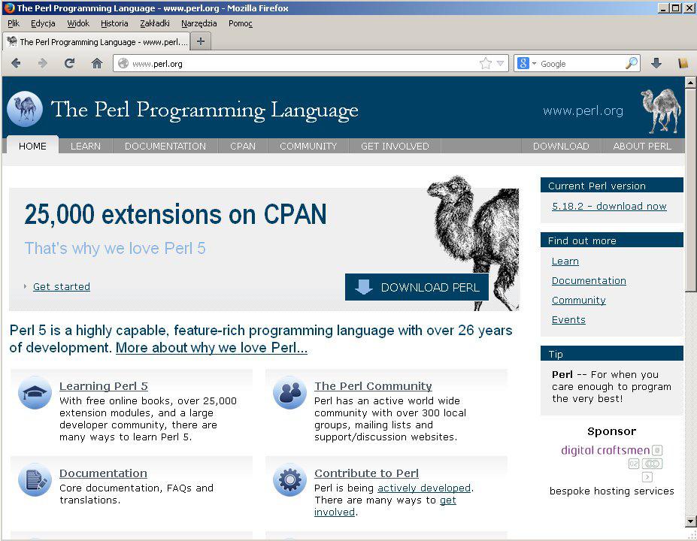The image size is (697, 541).
Task: Click the Learning Perl 5 graduation cap icon
Action: (35, 393)
